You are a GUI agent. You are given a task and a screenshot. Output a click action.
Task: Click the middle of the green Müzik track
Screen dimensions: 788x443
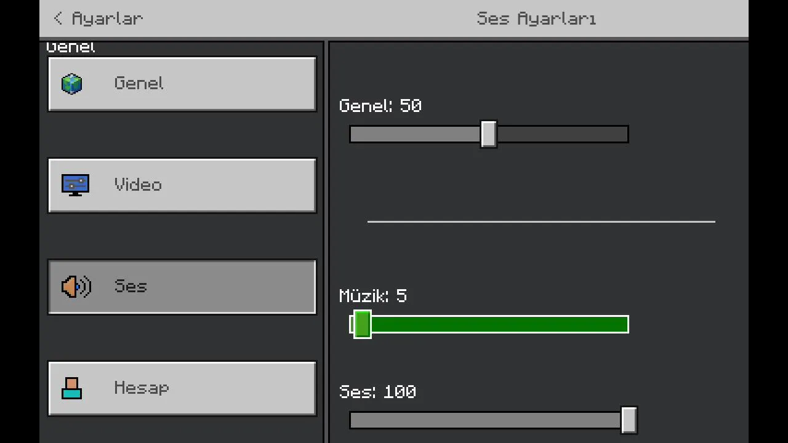coord(499,324)
